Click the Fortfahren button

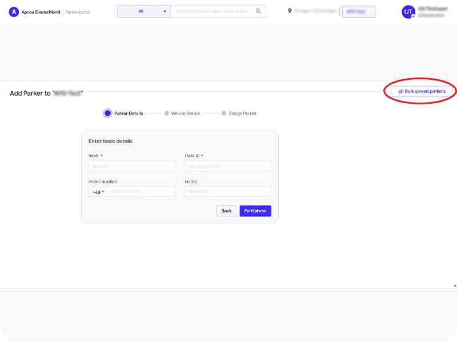click(x=255, y=211)
